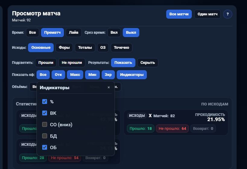Uncheck the ОБ indicator checkbox

point(45,147)
